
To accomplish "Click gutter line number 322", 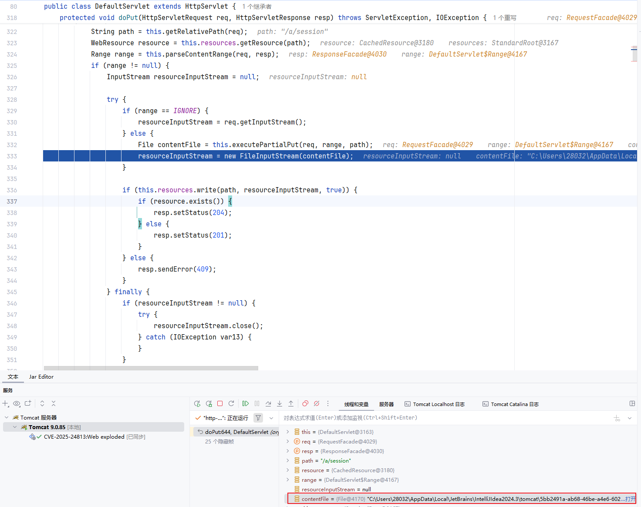I will [12, 32].
